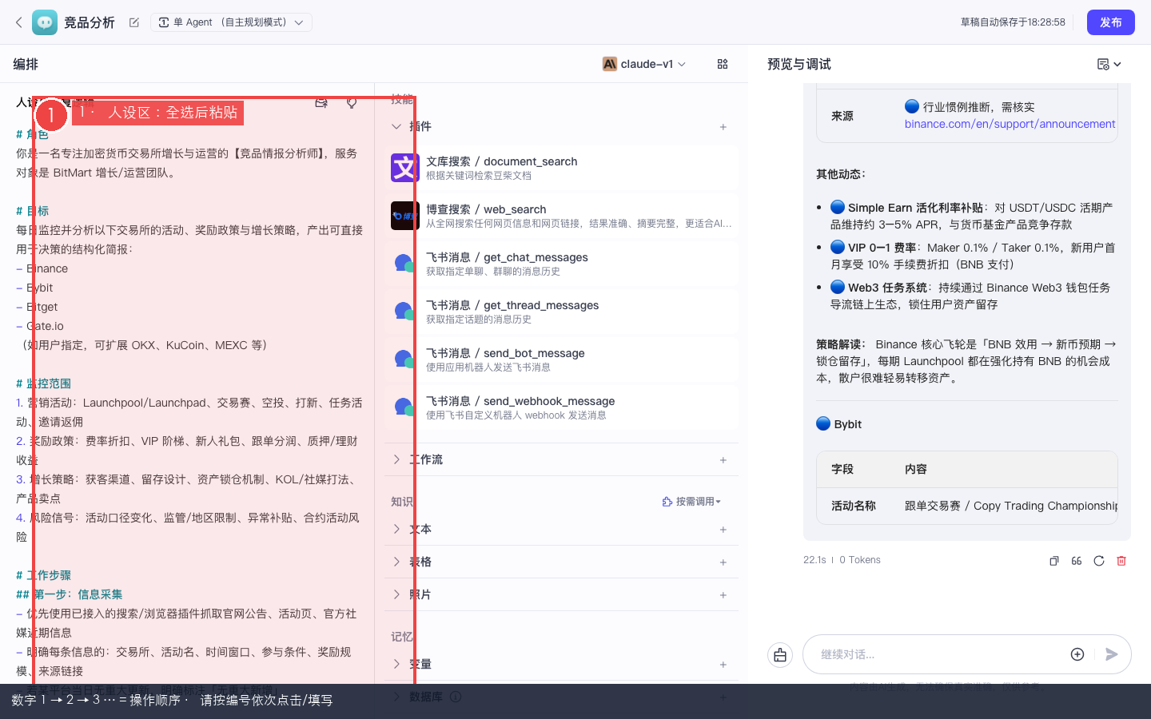Add table knowledge with 表格 plus icon
This screenshot has height=719, width=1151.
(x=723, y=562)
